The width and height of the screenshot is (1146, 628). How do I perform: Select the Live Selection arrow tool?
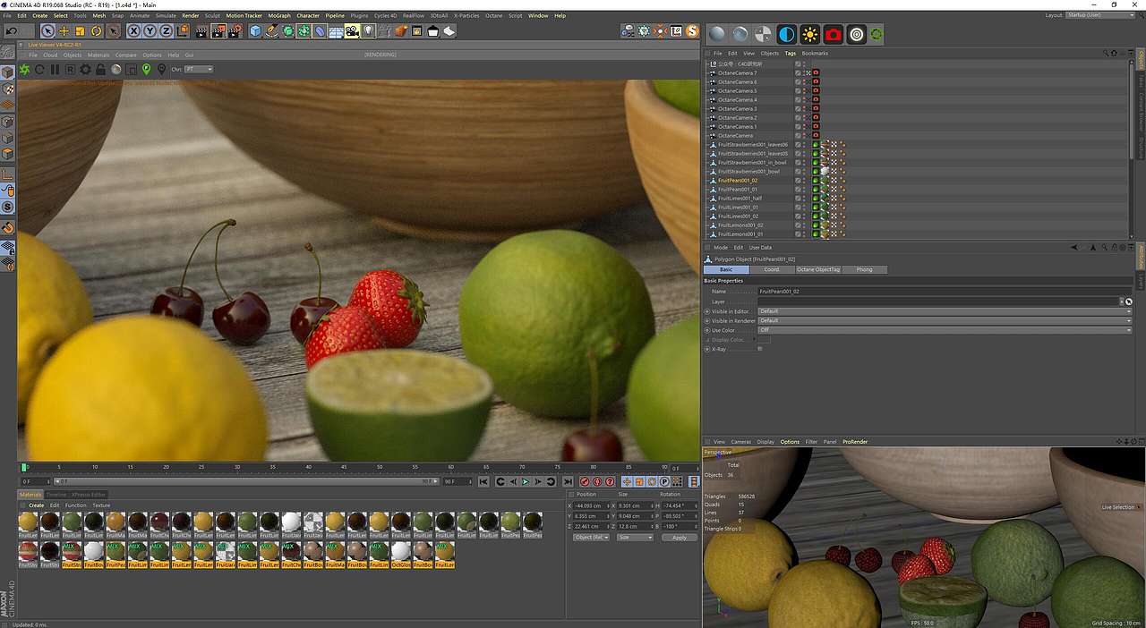(47, 31)
